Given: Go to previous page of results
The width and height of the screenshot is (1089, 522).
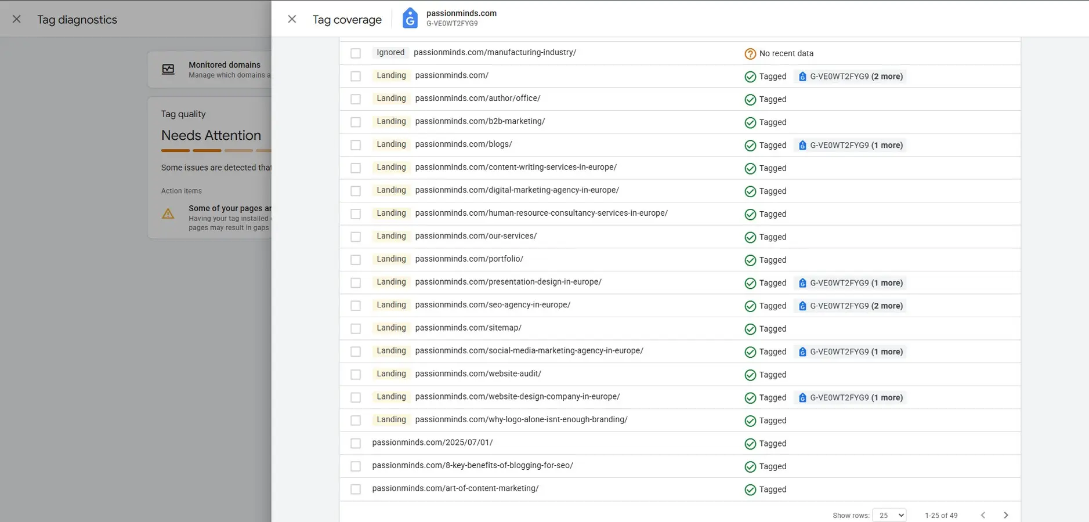Looking at the screenshot, I should click(x=983, y=515).
